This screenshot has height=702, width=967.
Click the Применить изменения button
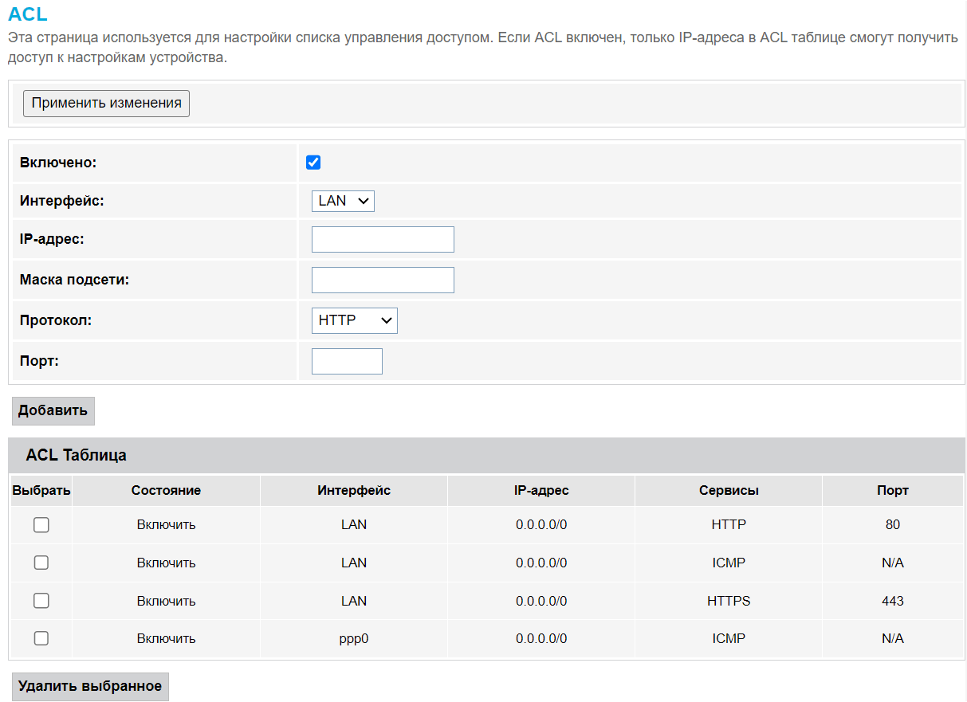[106, 104]
